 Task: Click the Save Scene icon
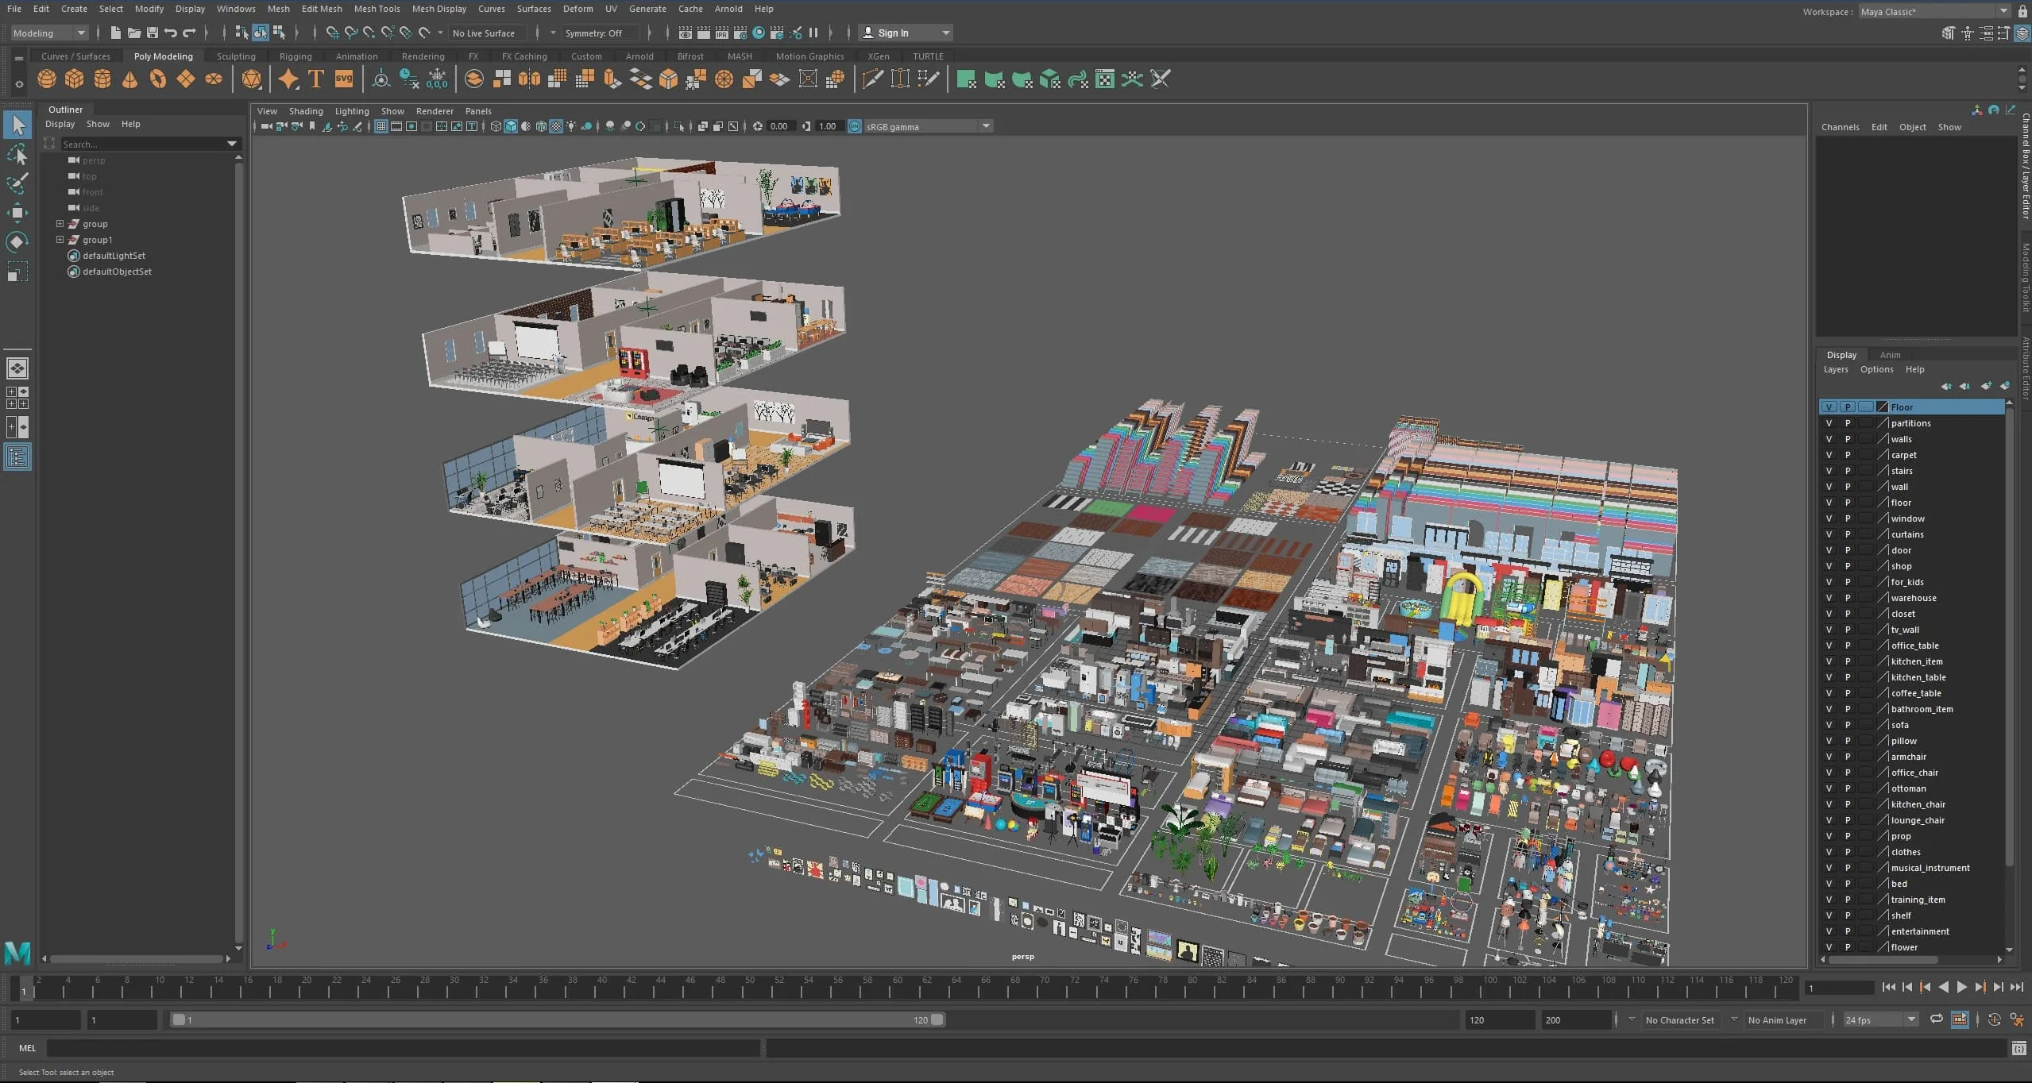153,33
